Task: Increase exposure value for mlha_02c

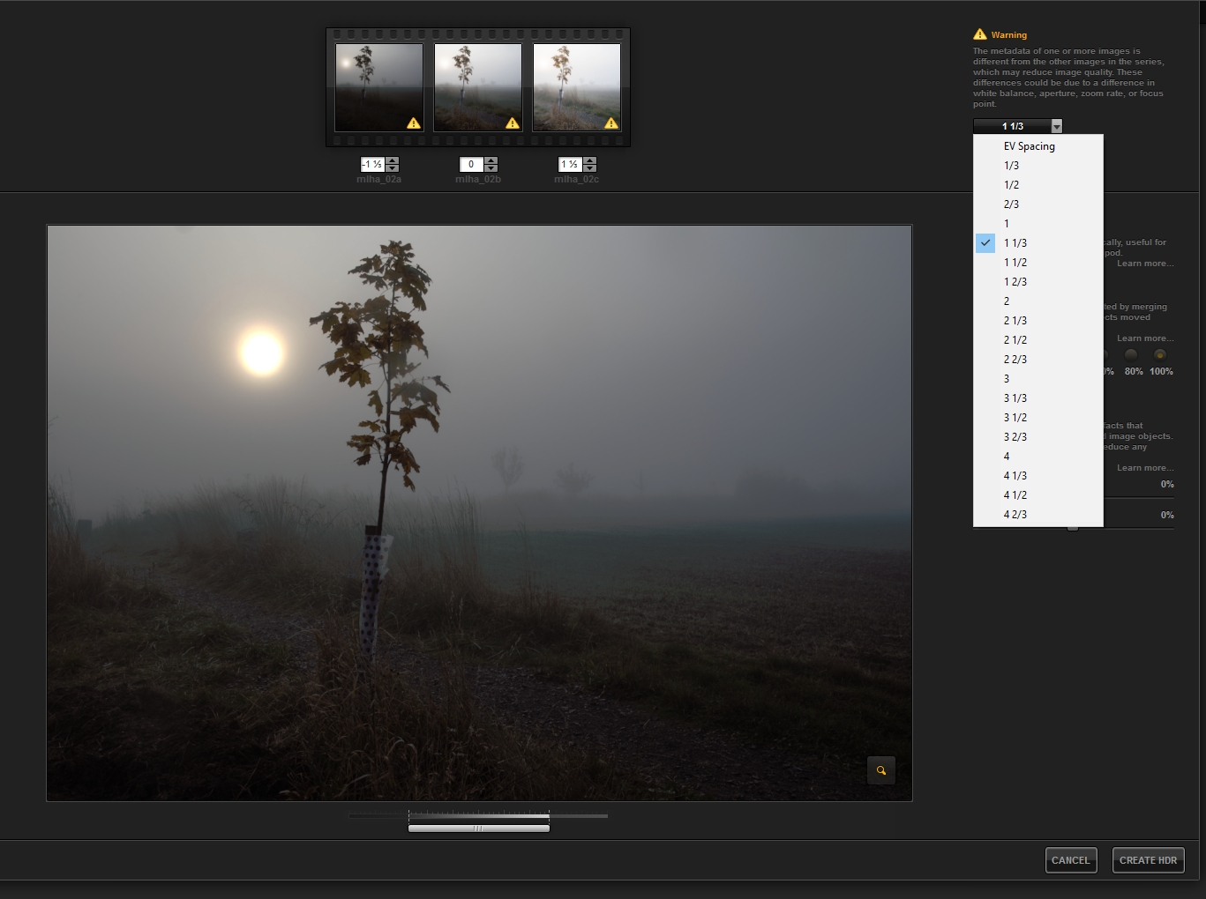Action: 590,160
